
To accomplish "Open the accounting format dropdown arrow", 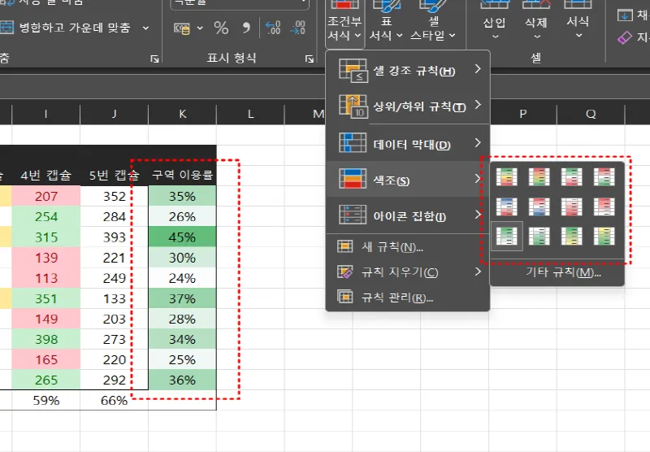I will pyautogui.click(x=200, y=28).
